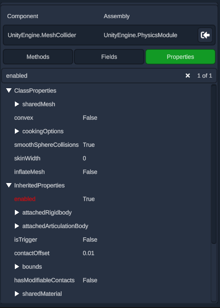Screen dimensions: 220x308
Task: Switch to the Methods tab
Action: (x=38, y=57)
